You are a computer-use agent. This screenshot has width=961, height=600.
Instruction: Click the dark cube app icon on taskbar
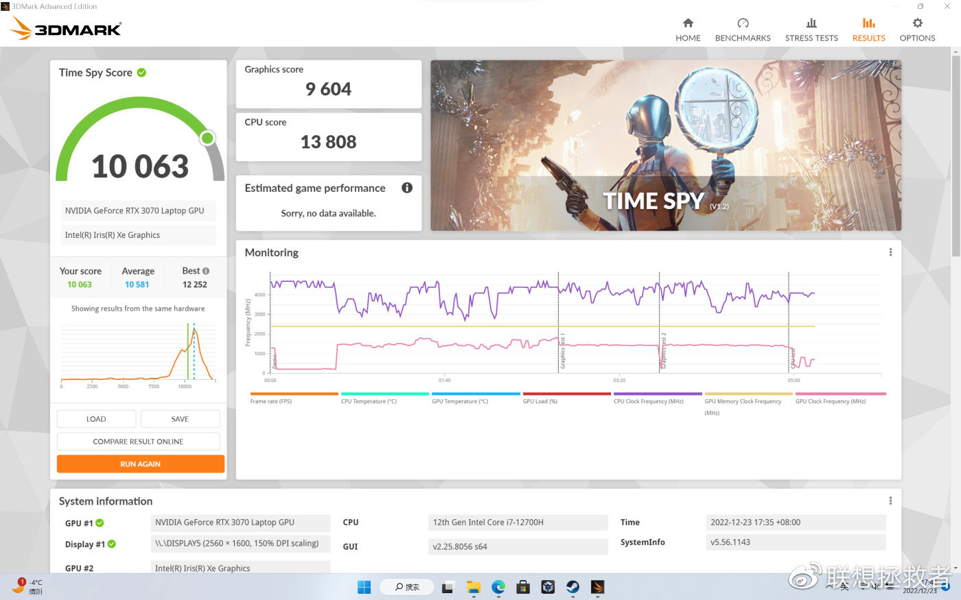548,587
